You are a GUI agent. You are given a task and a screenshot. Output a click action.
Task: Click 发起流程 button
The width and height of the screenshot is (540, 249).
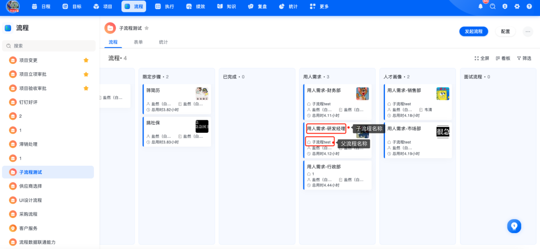click(x=473, y=31)
